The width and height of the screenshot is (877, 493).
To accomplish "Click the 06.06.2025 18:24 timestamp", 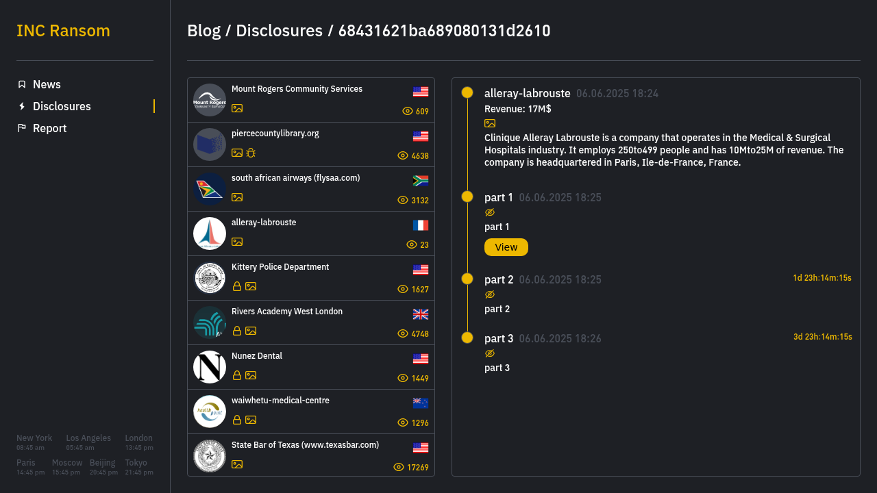I will [x=617, y=94].
